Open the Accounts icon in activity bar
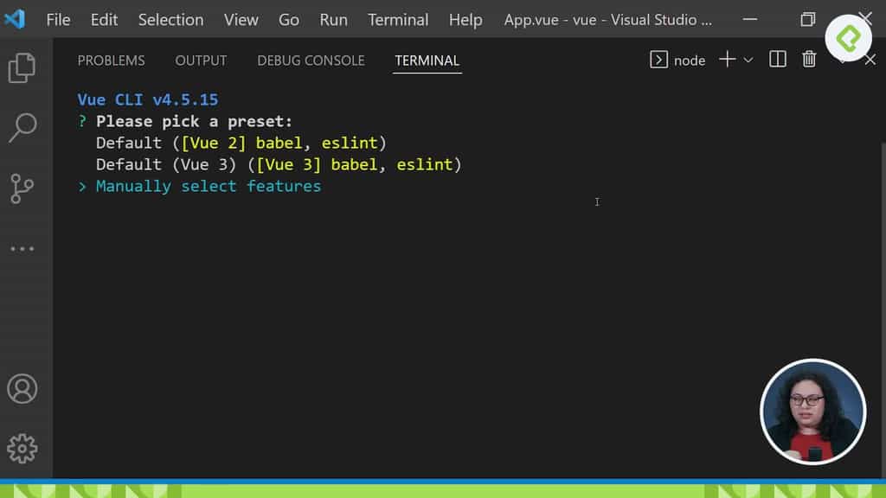Image resolution: width=886 pixels, height=498 pixels. pos(22,389)
